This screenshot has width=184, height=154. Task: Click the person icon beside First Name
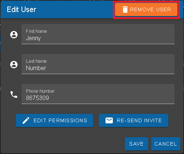point(14,35)
